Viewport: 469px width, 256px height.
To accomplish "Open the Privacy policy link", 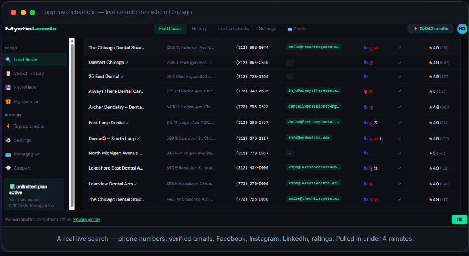I will point(87,220).
